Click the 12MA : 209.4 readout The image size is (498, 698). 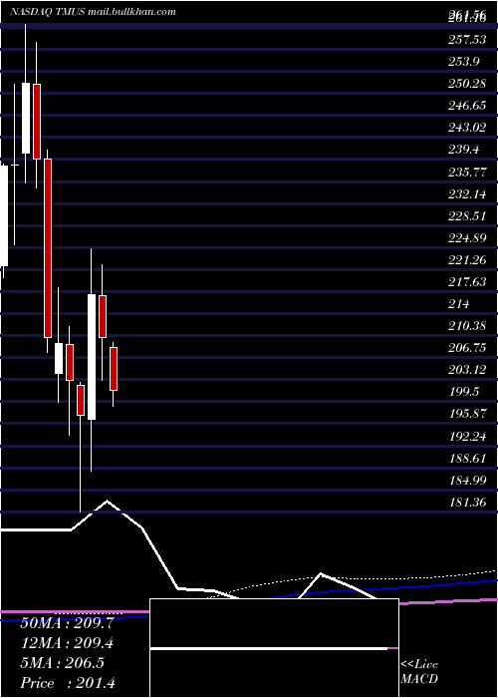67,643
